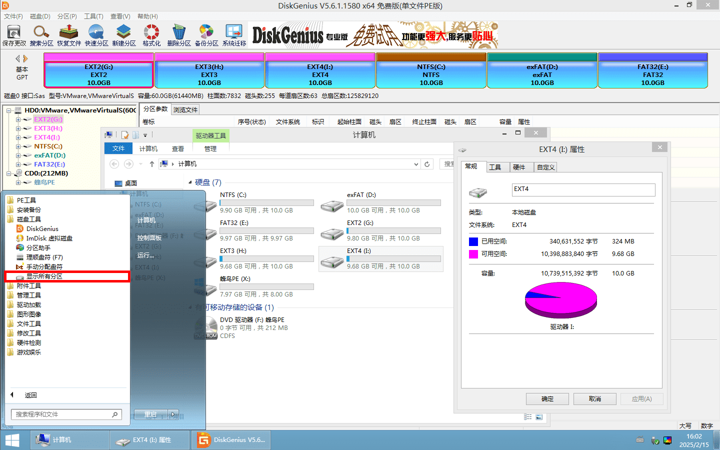The image size is (720, 450).
Task: Expand the FAT32(E:) node in the disk tree
Action: (x=18, y=164)
